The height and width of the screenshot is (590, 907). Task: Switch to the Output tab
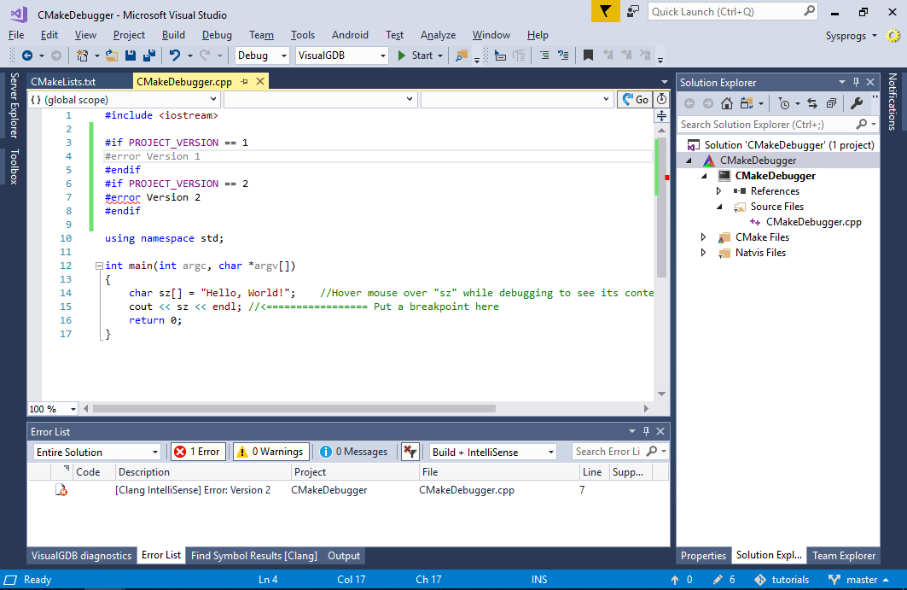[344, 556]
